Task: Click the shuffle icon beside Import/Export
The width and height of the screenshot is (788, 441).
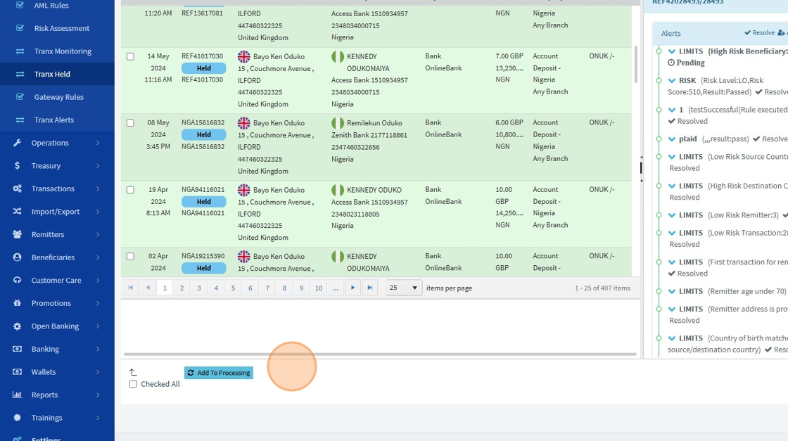Action: pyautogui.click(x=17, y=212)
